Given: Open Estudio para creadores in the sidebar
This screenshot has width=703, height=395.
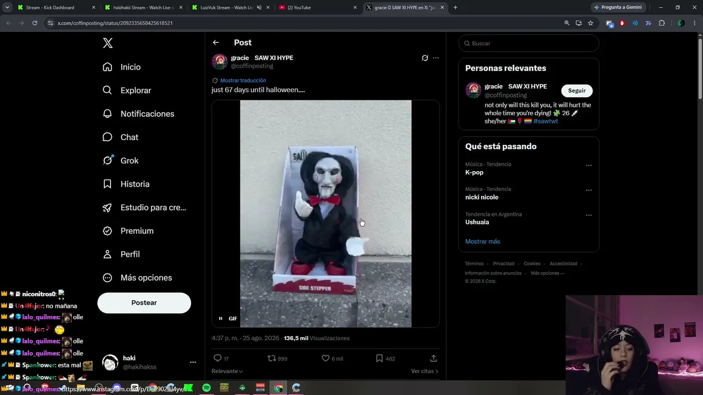Looking at the screenshot, I should pos(144,207).
